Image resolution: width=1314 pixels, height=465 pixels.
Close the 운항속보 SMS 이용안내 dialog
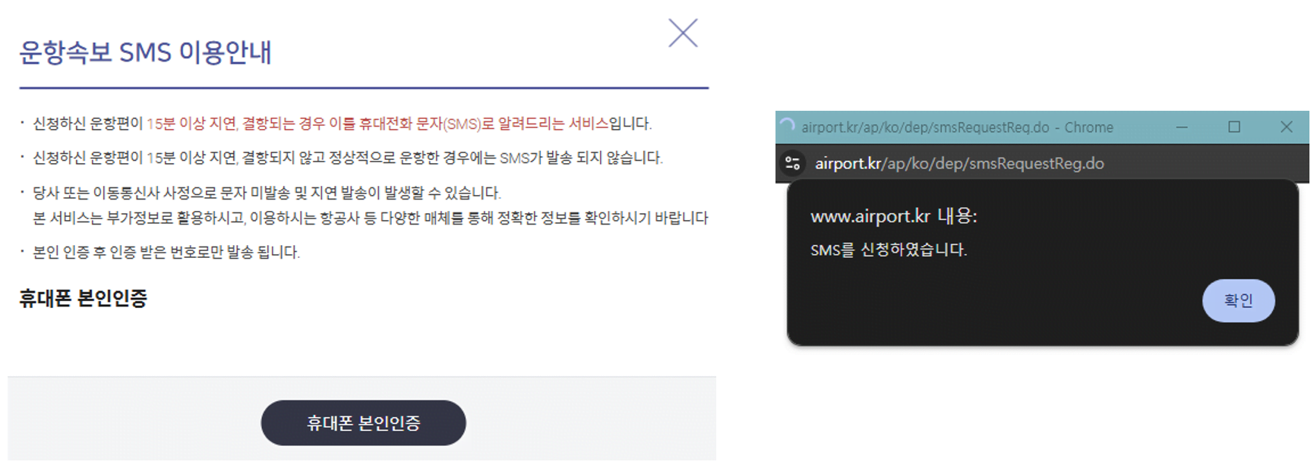pos(683,33)
